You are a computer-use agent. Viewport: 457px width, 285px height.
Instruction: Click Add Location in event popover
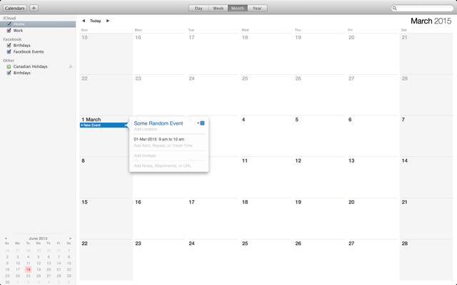click(146, 129)
